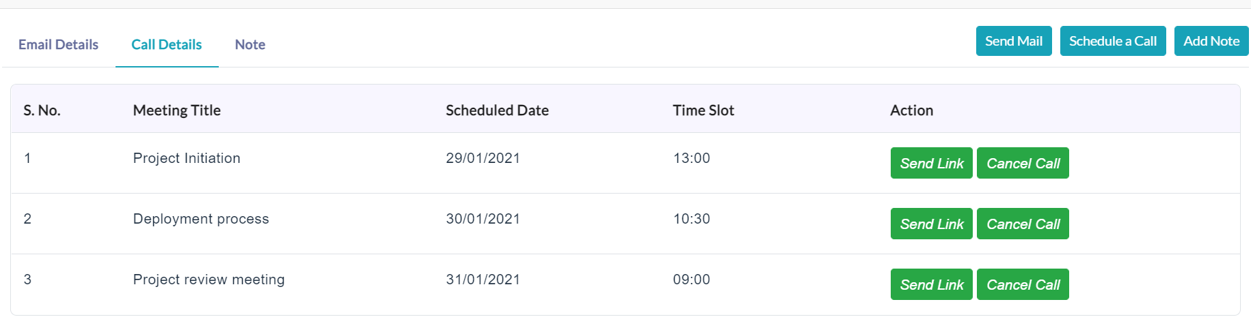Click the 31/01/2021 scheduled date cell
The width and height of the screenshot is (1251, 332).
(483, 280)
